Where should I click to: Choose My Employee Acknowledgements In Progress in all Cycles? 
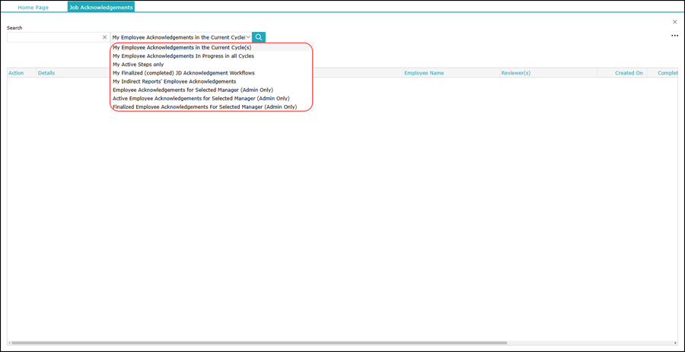coord(183,56)
